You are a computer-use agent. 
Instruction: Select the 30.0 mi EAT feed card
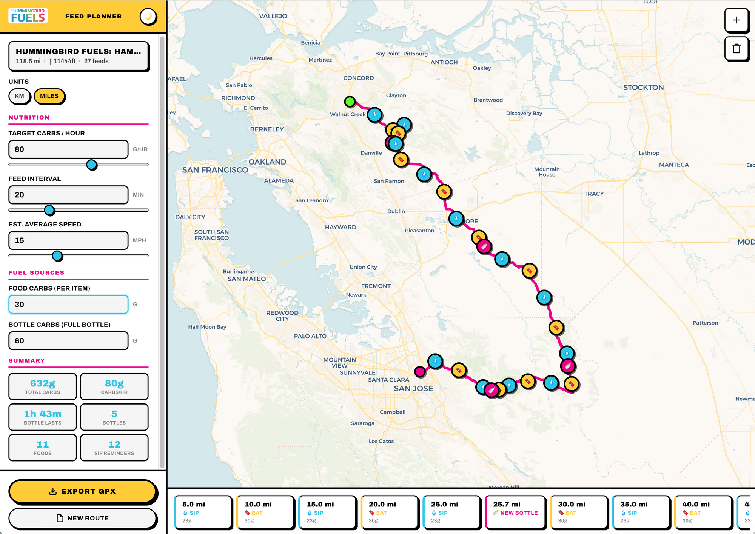579,512
